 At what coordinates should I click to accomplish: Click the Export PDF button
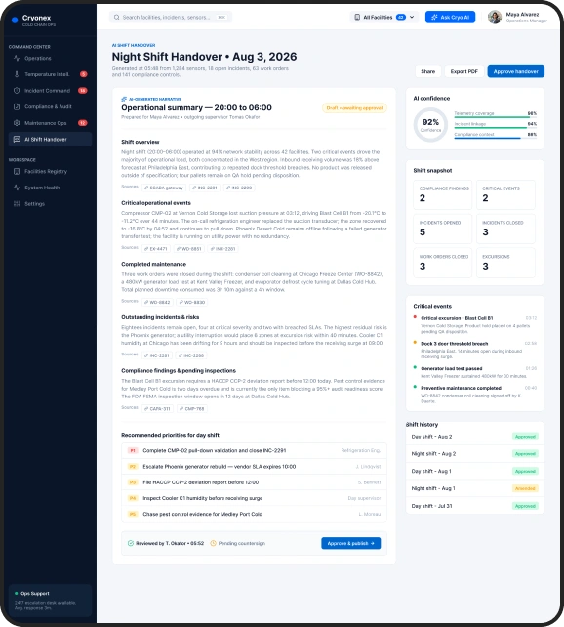pos(463,71)
